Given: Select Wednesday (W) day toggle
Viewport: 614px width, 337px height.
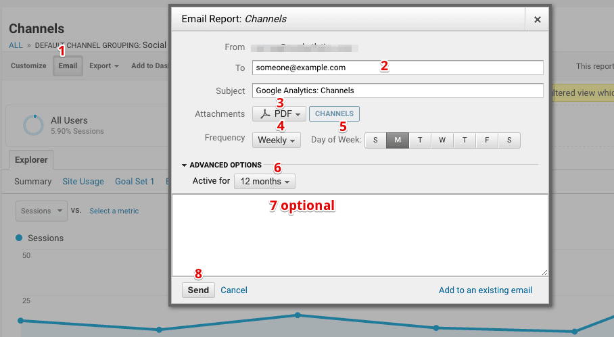Looking at the screenshot, I should tap(442, 140).
